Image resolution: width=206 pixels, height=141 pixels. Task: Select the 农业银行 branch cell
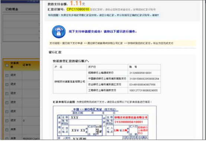[x=107, y=85]
